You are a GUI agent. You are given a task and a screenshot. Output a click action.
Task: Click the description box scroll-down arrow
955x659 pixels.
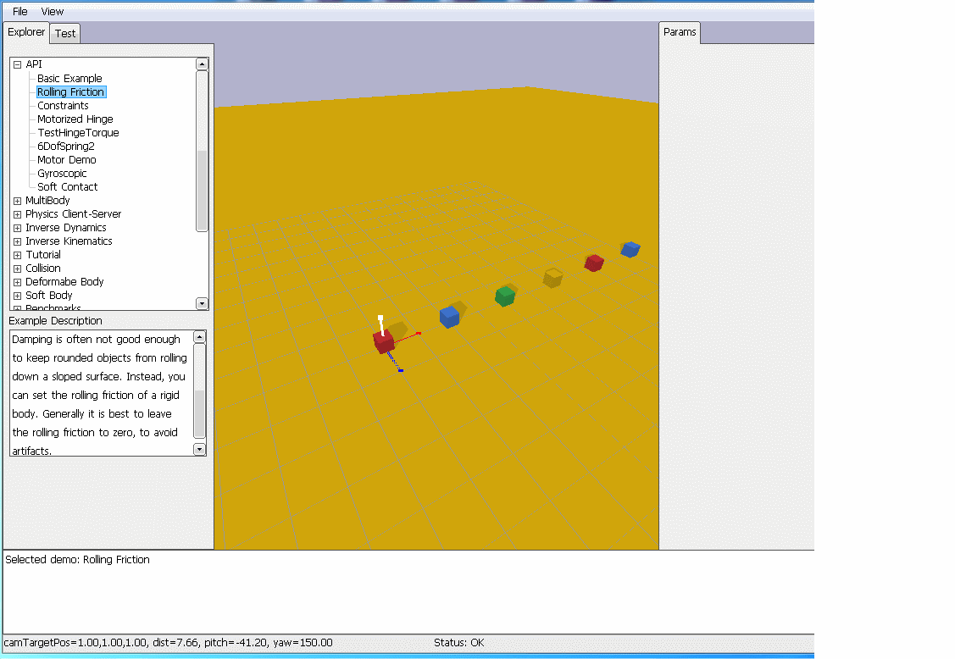(199, 450)
